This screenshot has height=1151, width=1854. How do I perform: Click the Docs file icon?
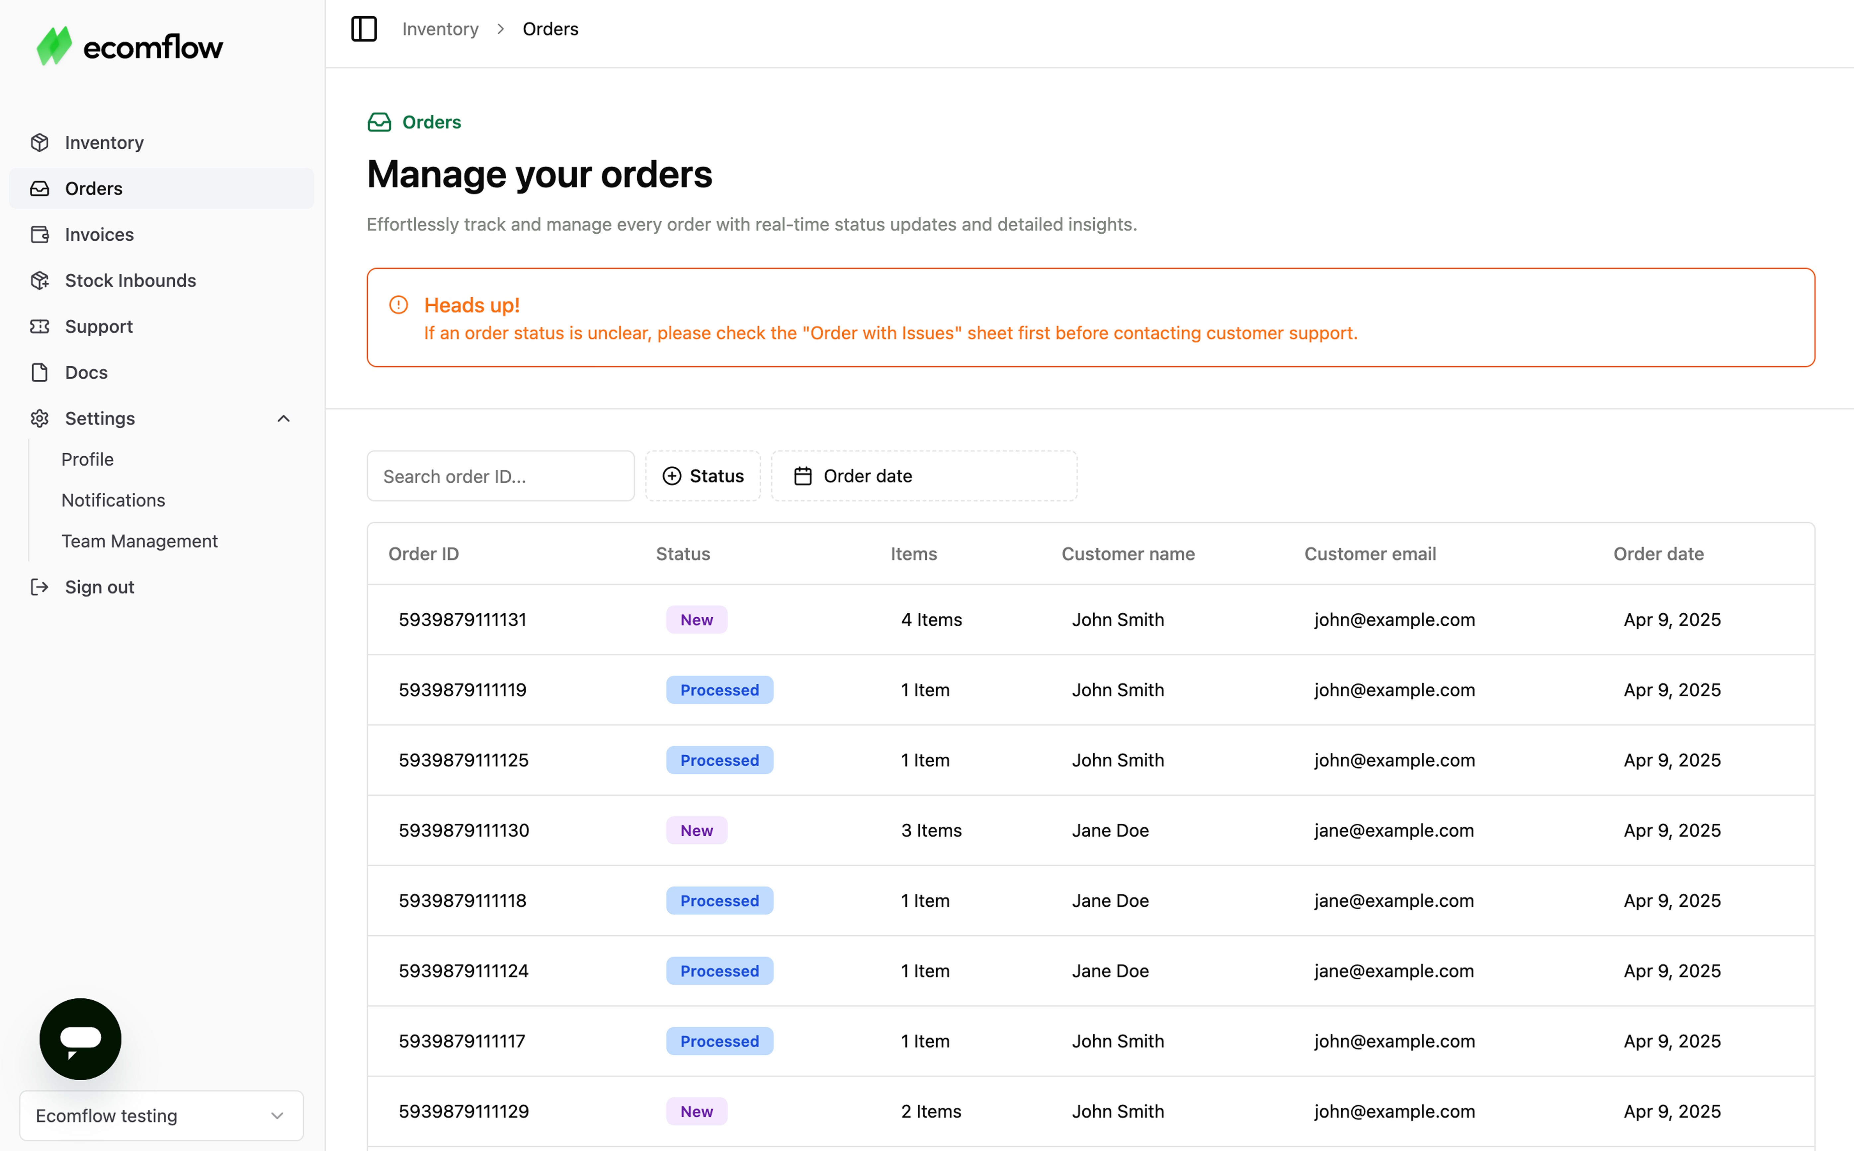coord(40,372)
